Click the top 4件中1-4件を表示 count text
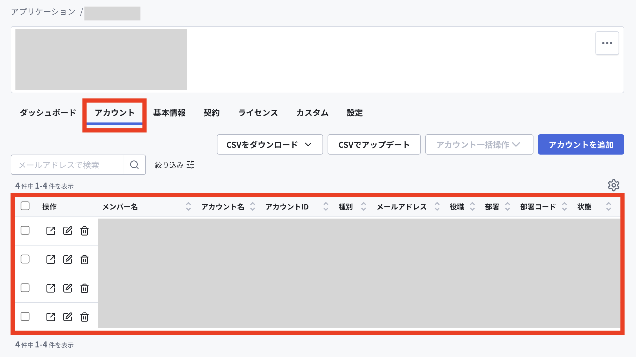The height and width of the screenshot is (357, 636). click(45, 186)
